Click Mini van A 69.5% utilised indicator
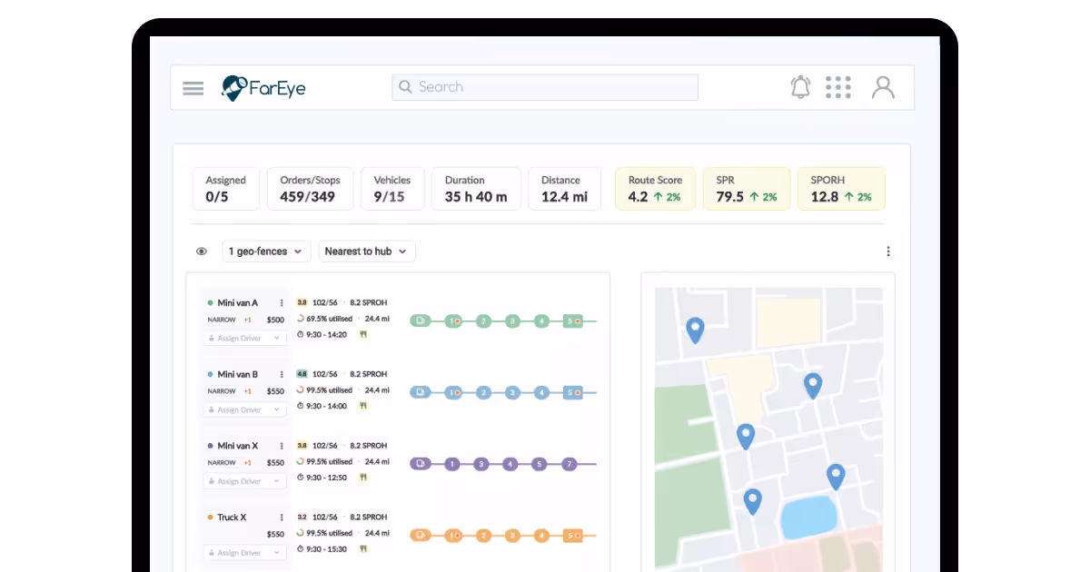The width and height of the screenshot is (1090, 572). click(x=324, y=319)
